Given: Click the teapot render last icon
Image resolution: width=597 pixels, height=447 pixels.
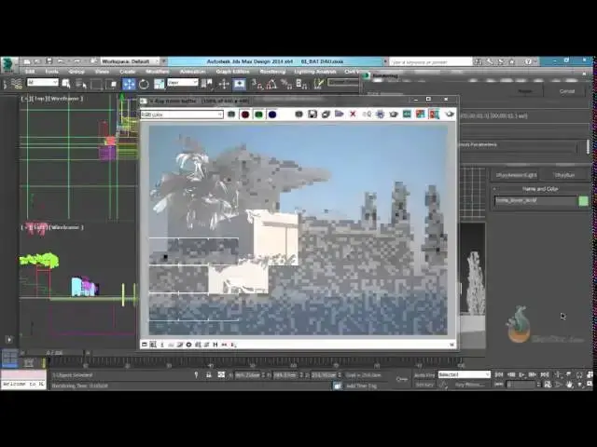Looking at the screenshot, I should [x=450, y=114].
